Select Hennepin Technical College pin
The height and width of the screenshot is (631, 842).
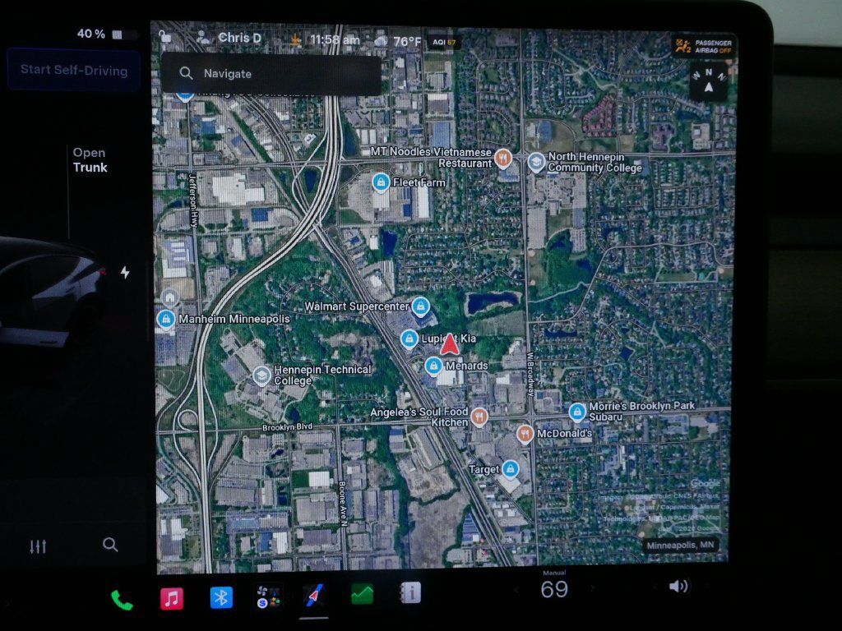click(x=261, y=375)
